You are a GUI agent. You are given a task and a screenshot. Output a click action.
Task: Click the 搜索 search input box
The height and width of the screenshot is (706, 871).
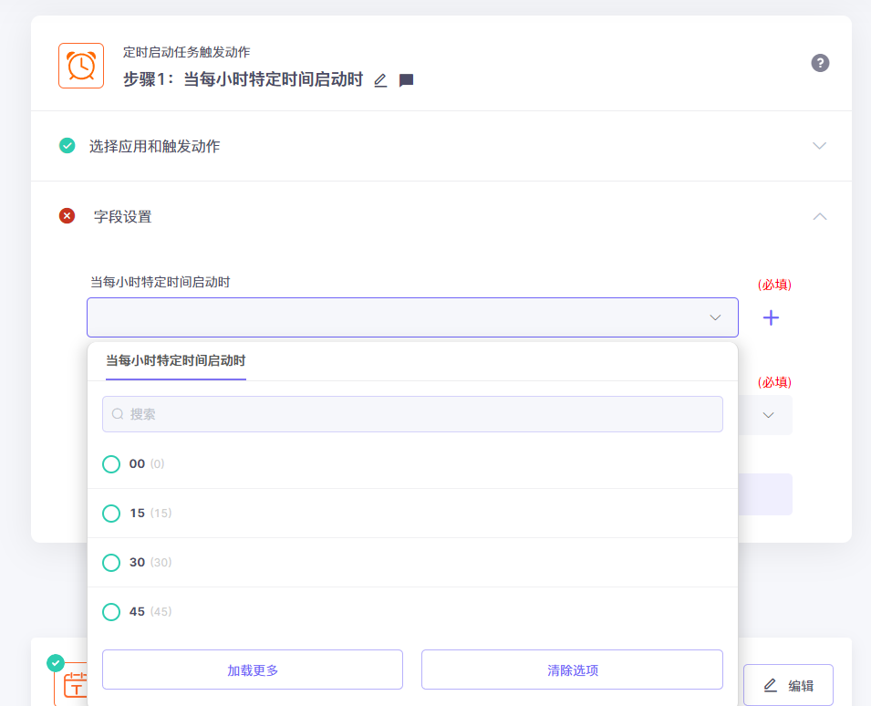412,414
